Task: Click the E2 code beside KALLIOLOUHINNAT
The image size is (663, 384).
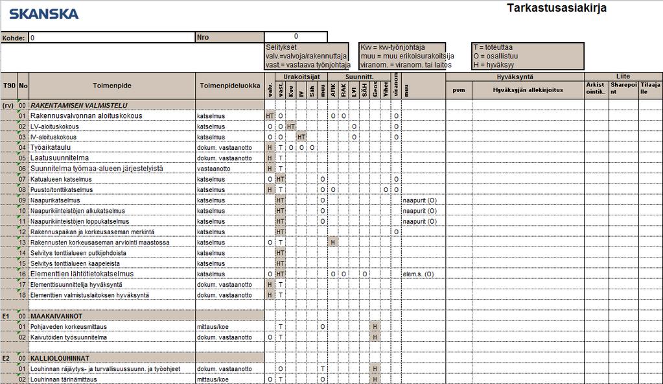Action: pyautogui.click(x=6, y=358)
